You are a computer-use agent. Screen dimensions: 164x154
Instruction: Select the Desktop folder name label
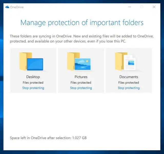33,77
